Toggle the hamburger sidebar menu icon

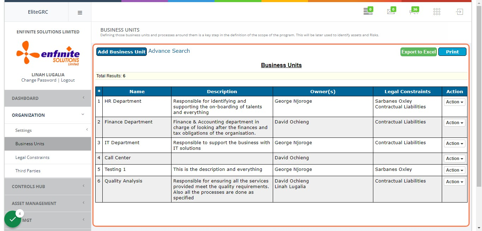coord(80,12)
